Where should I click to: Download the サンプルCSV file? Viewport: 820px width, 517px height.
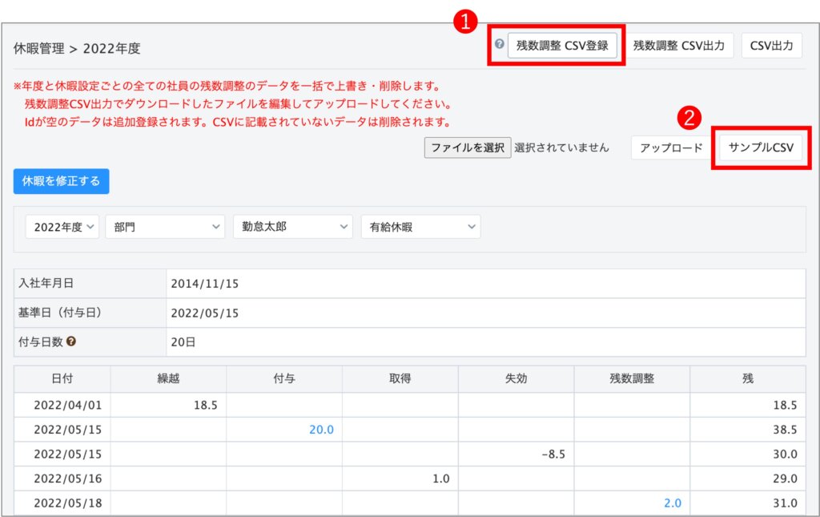point(761,147)
